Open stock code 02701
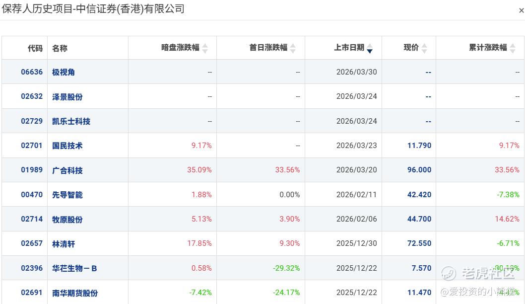 pos(32,146)
